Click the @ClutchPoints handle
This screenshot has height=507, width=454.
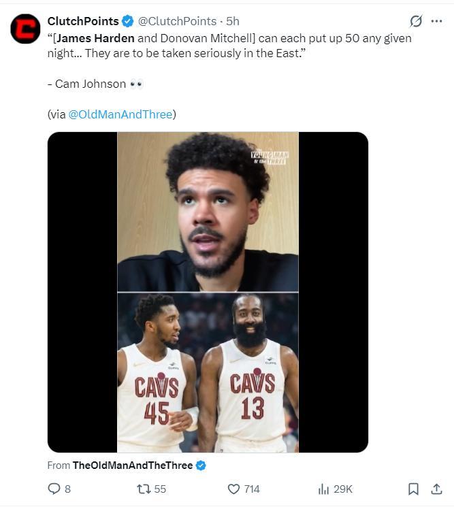point(178,22)
